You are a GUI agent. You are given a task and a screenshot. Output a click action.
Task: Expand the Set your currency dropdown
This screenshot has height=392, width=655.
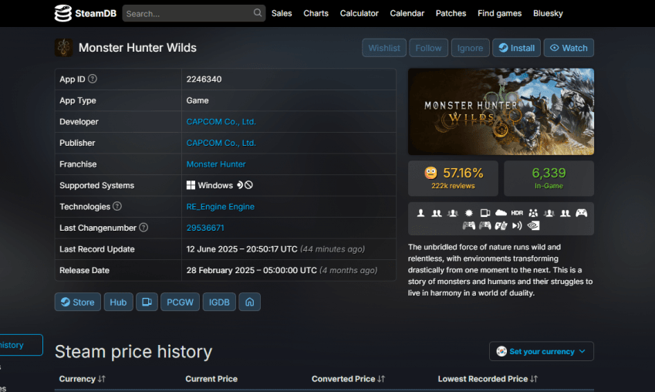[542, 351]
